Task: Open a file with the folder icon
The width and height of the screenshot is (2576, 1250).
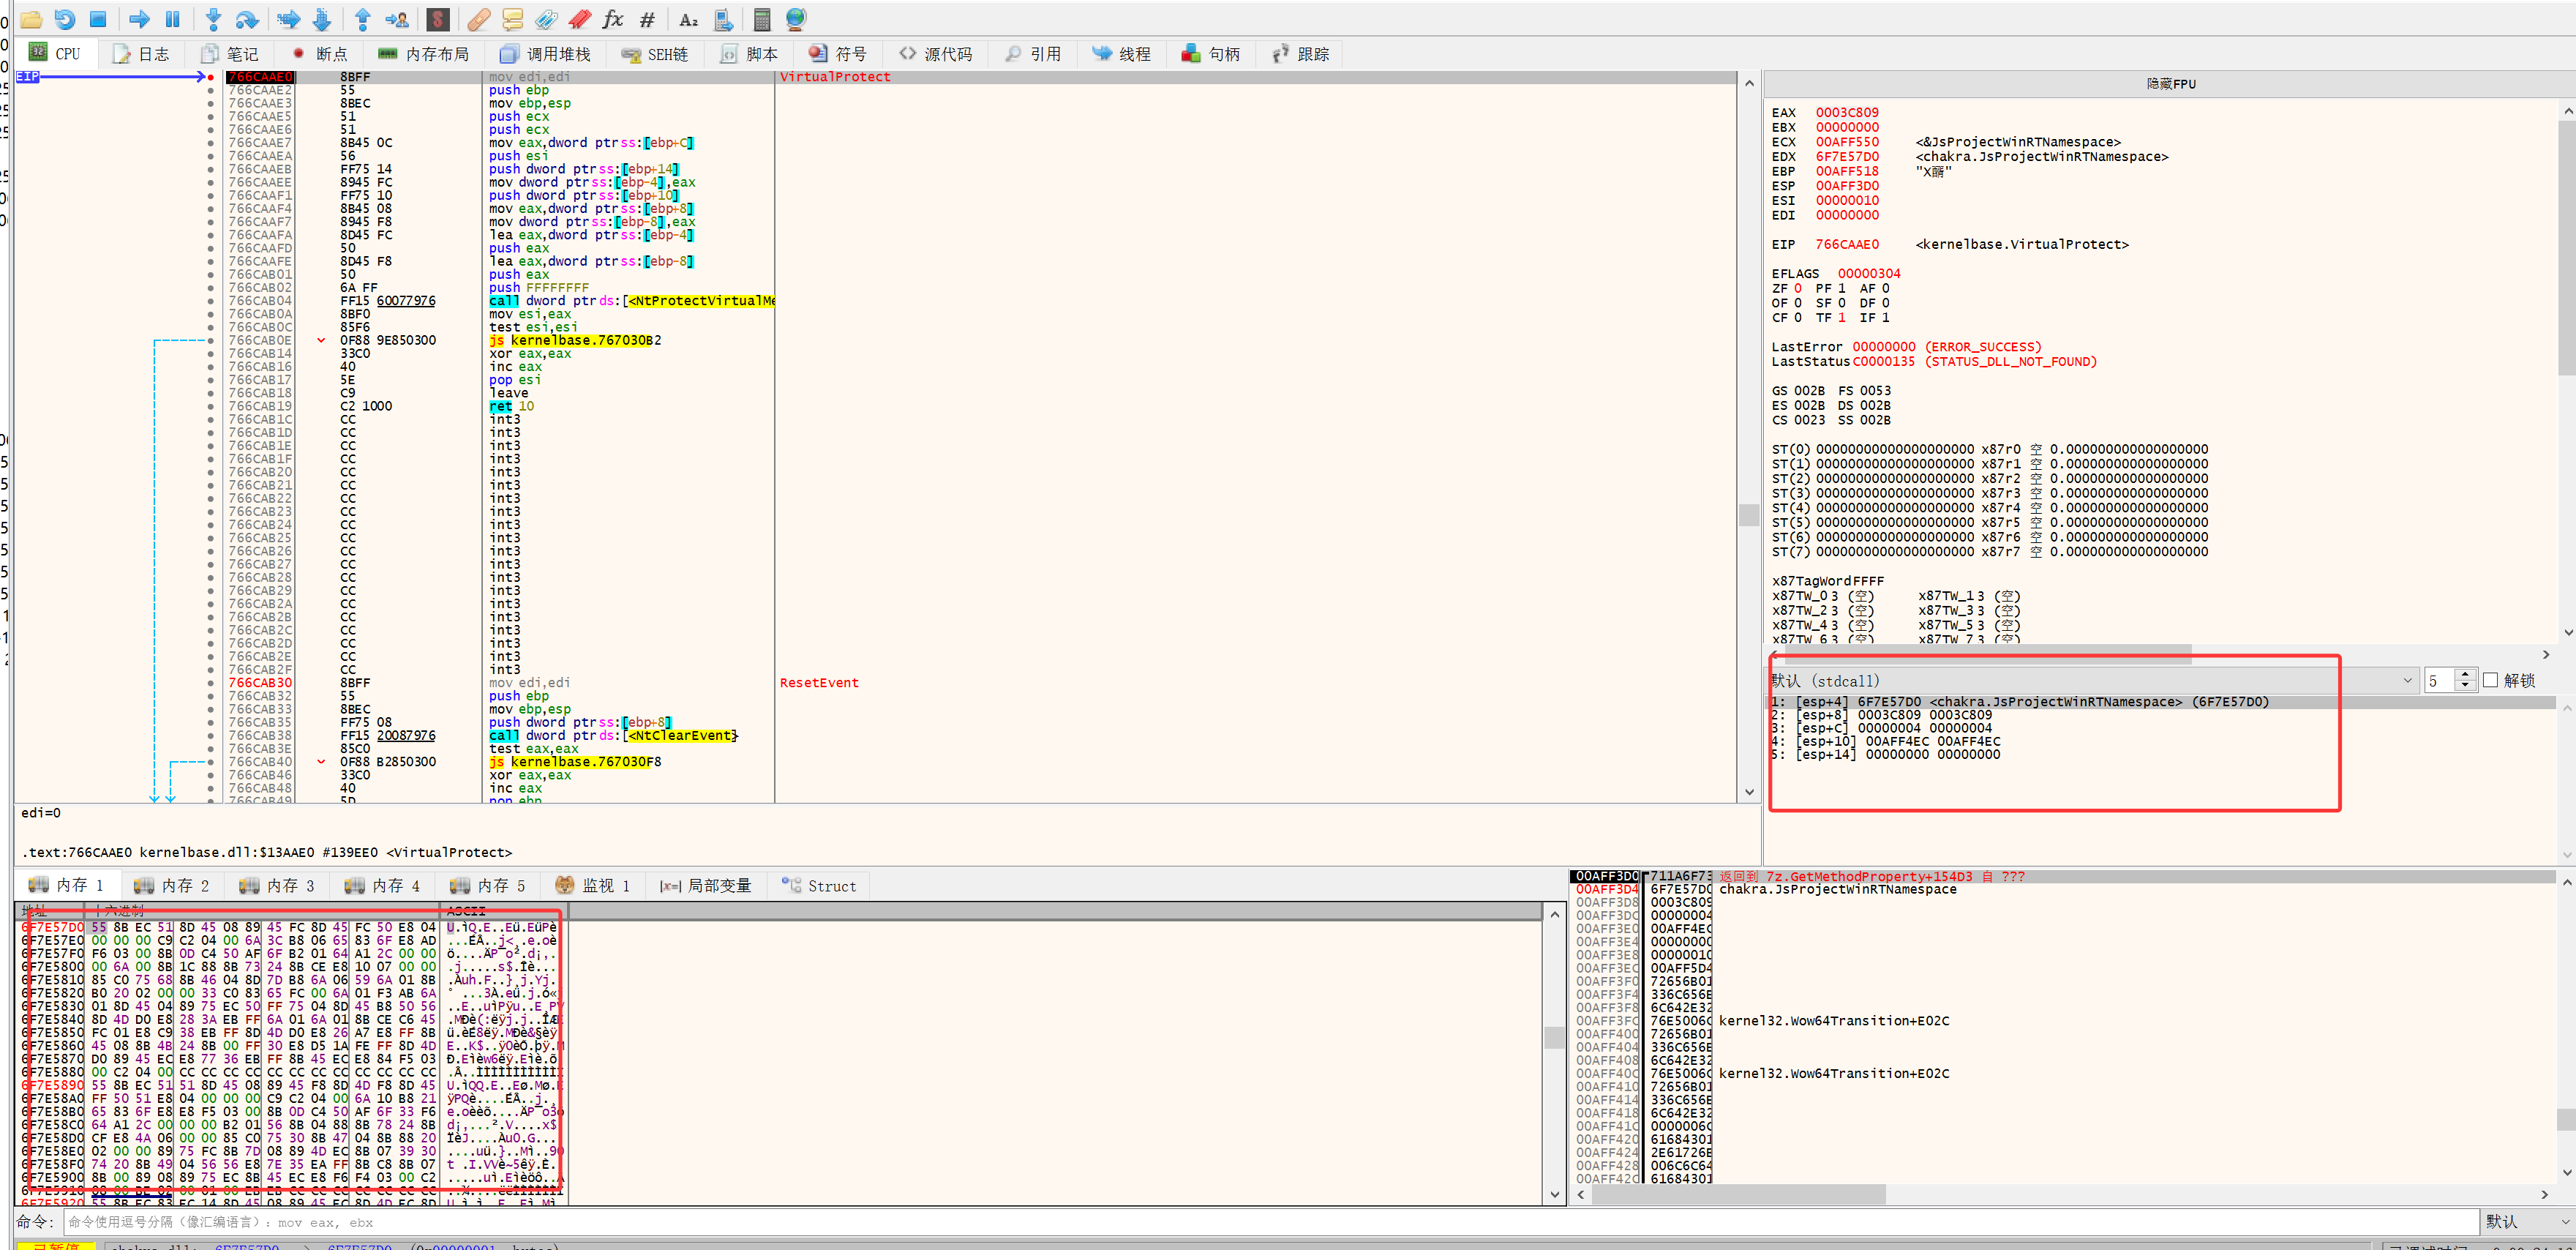Action: click(31, 19)
